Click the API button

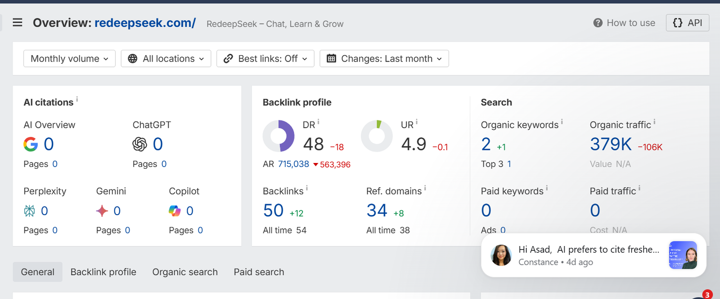click(688, 23)
